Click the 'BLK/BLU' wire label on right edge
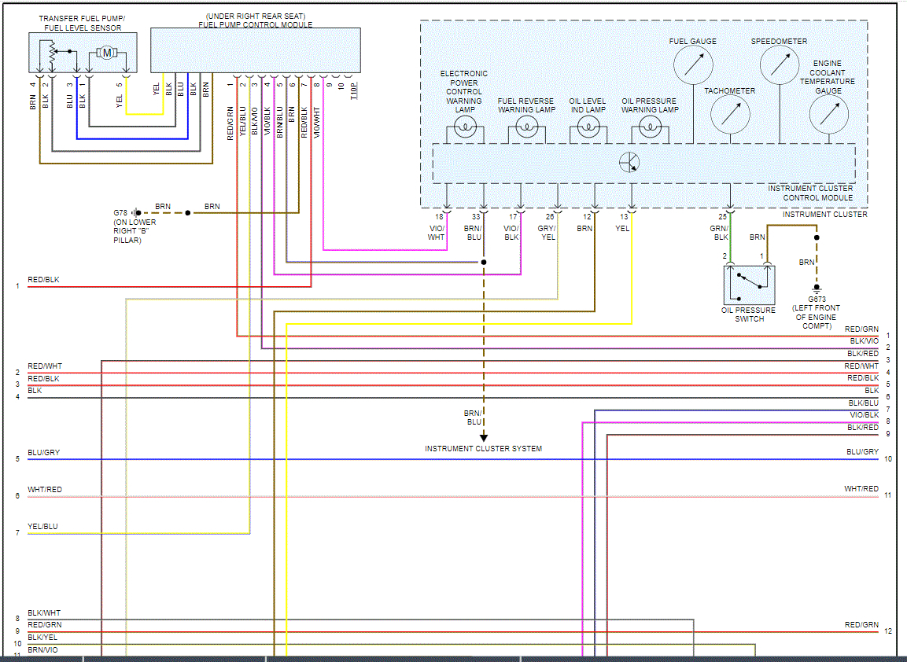This screenshot has width=907, height=662. [863, 403]
